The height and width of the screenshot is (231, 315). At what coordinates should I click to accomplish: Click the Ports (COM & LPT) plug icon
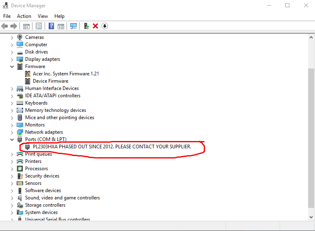(19, 139)
